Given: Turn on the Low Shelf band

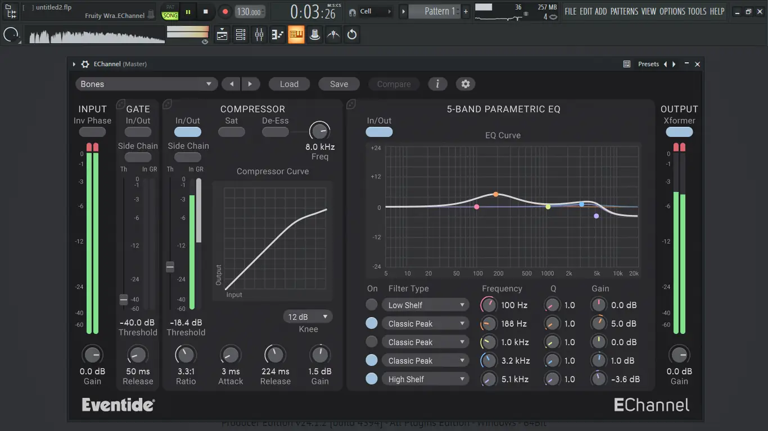Looking at the screenshot, I should 372,305.
